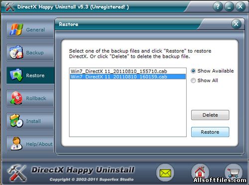
Task: Click the Restore button below Delete
Action: click(210, 132)
